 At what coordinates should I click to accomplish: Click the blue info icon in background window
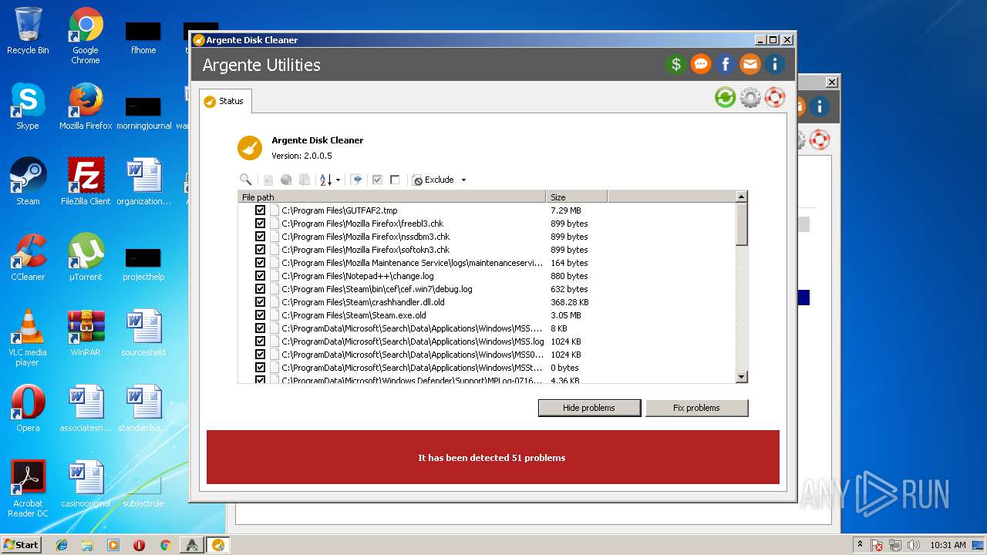[818, 106]
